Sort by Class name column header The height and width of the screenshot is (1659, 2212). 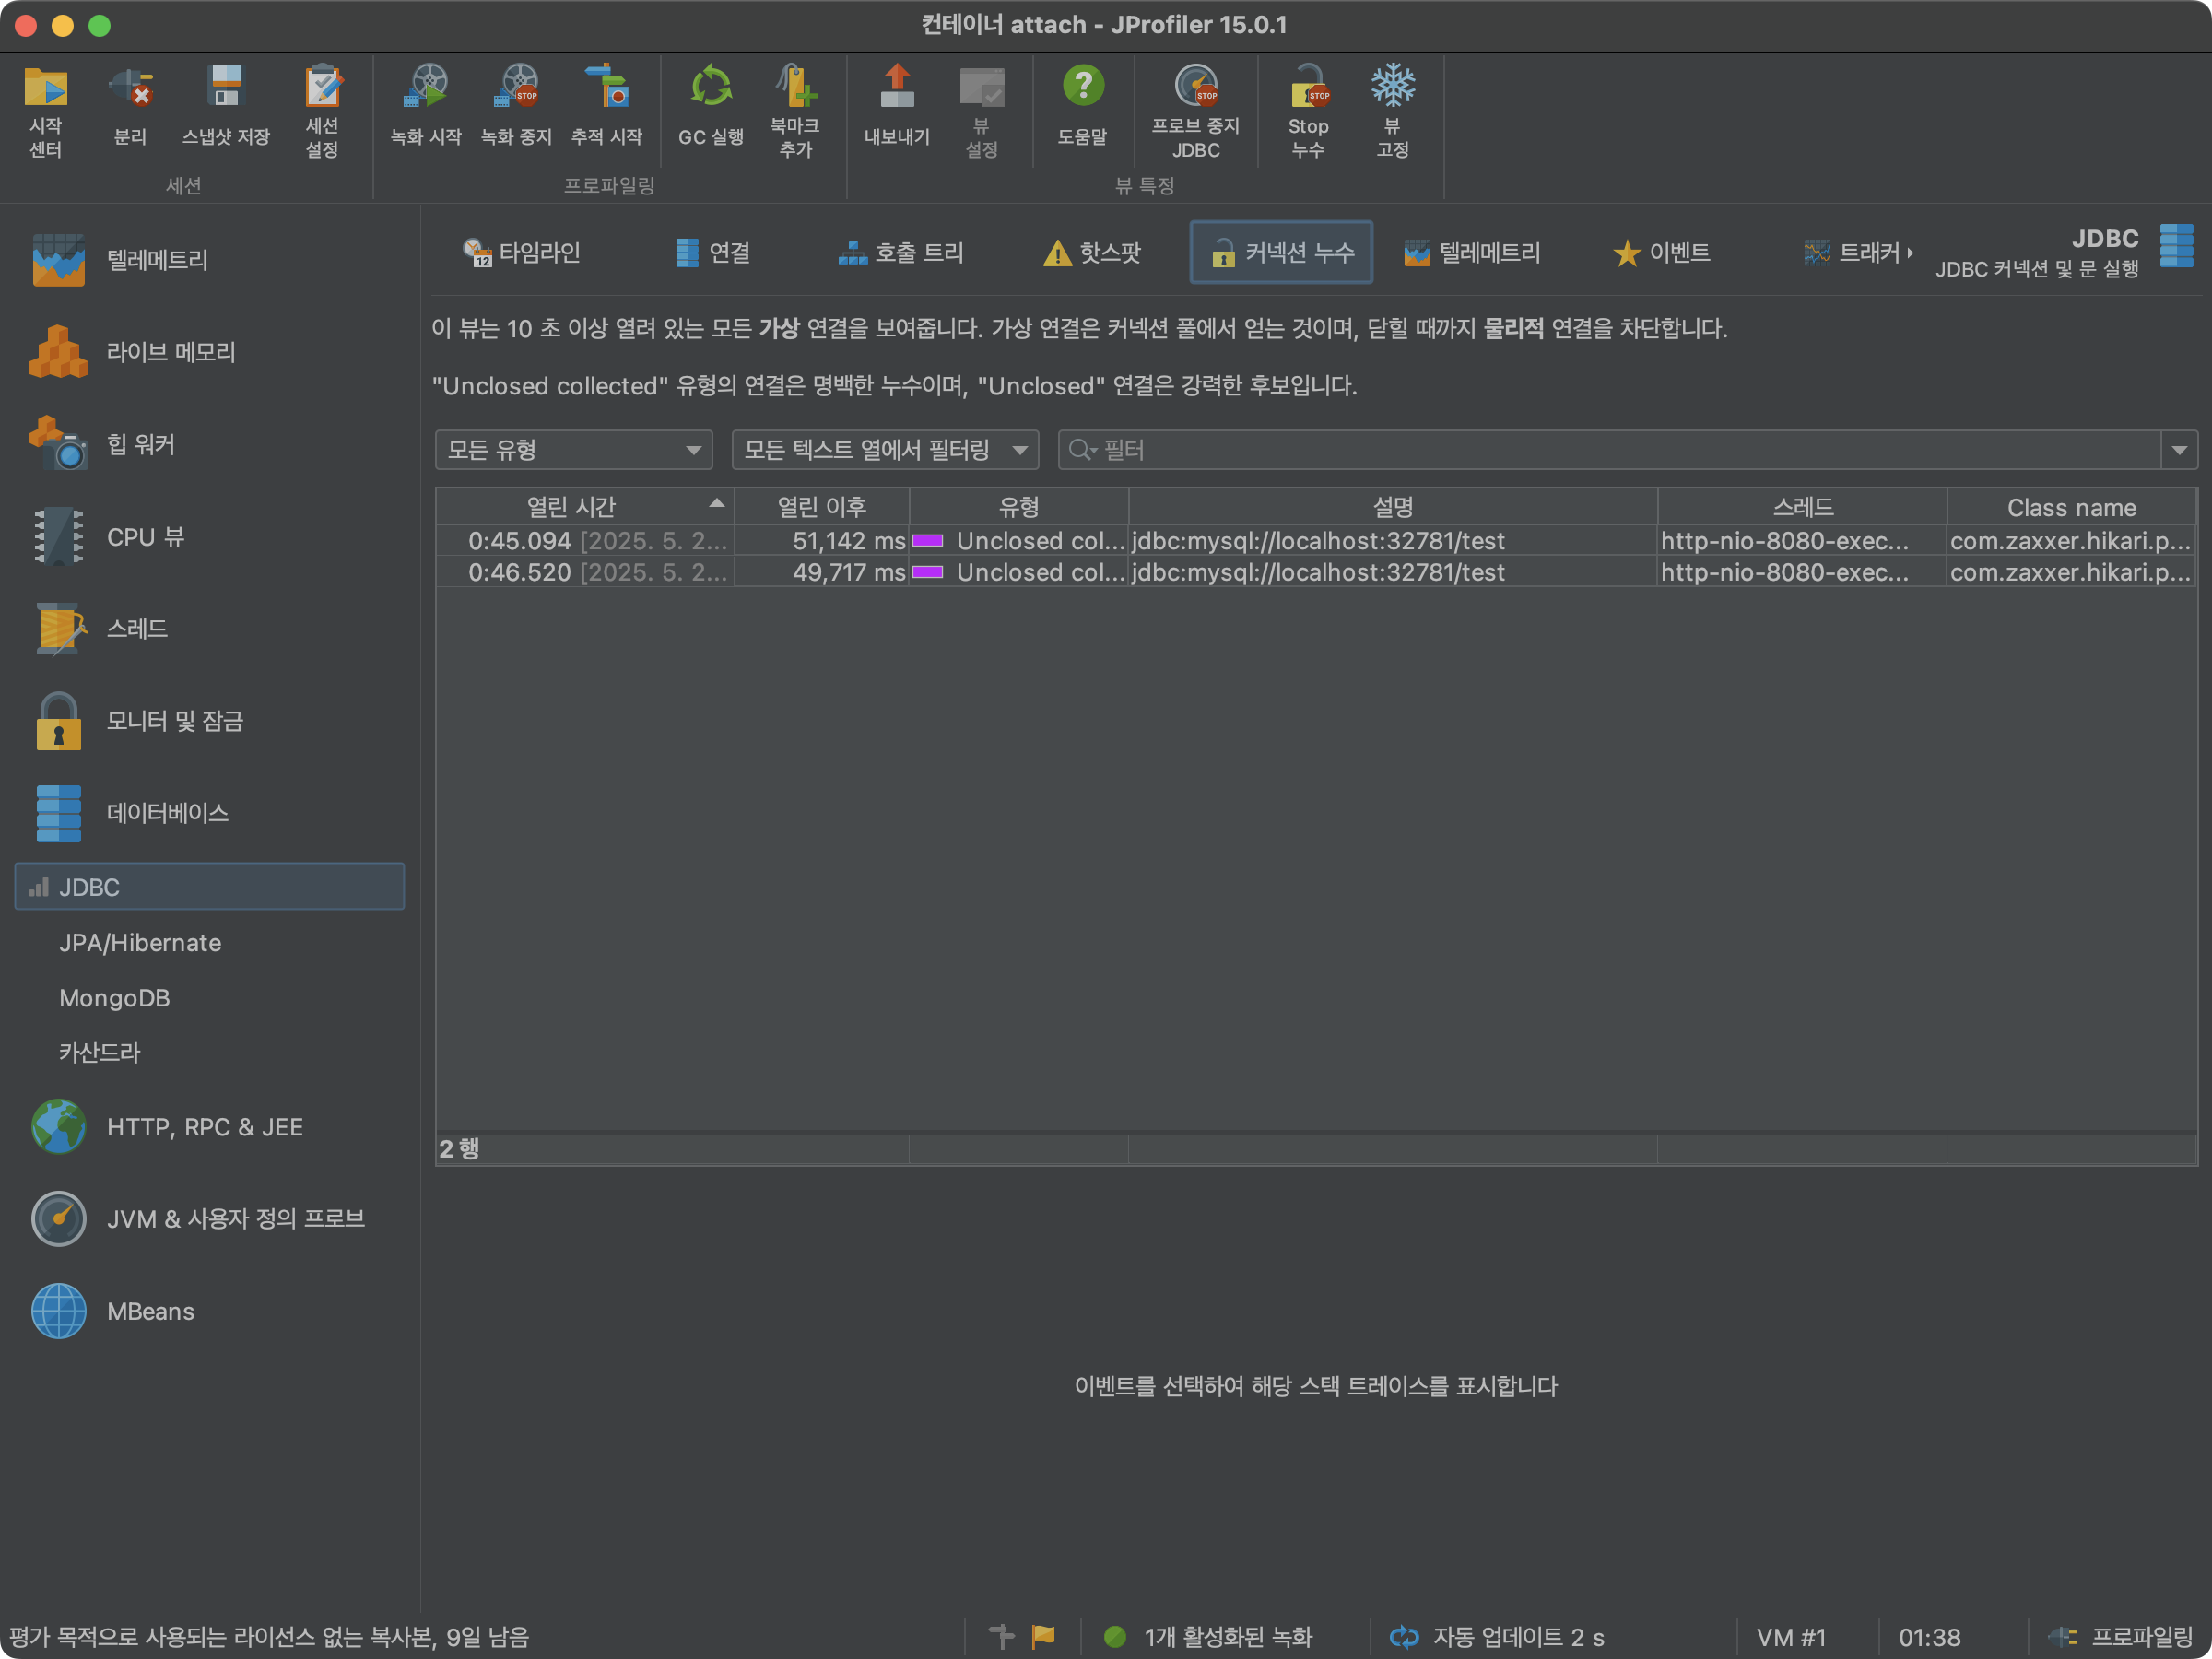2071,507
